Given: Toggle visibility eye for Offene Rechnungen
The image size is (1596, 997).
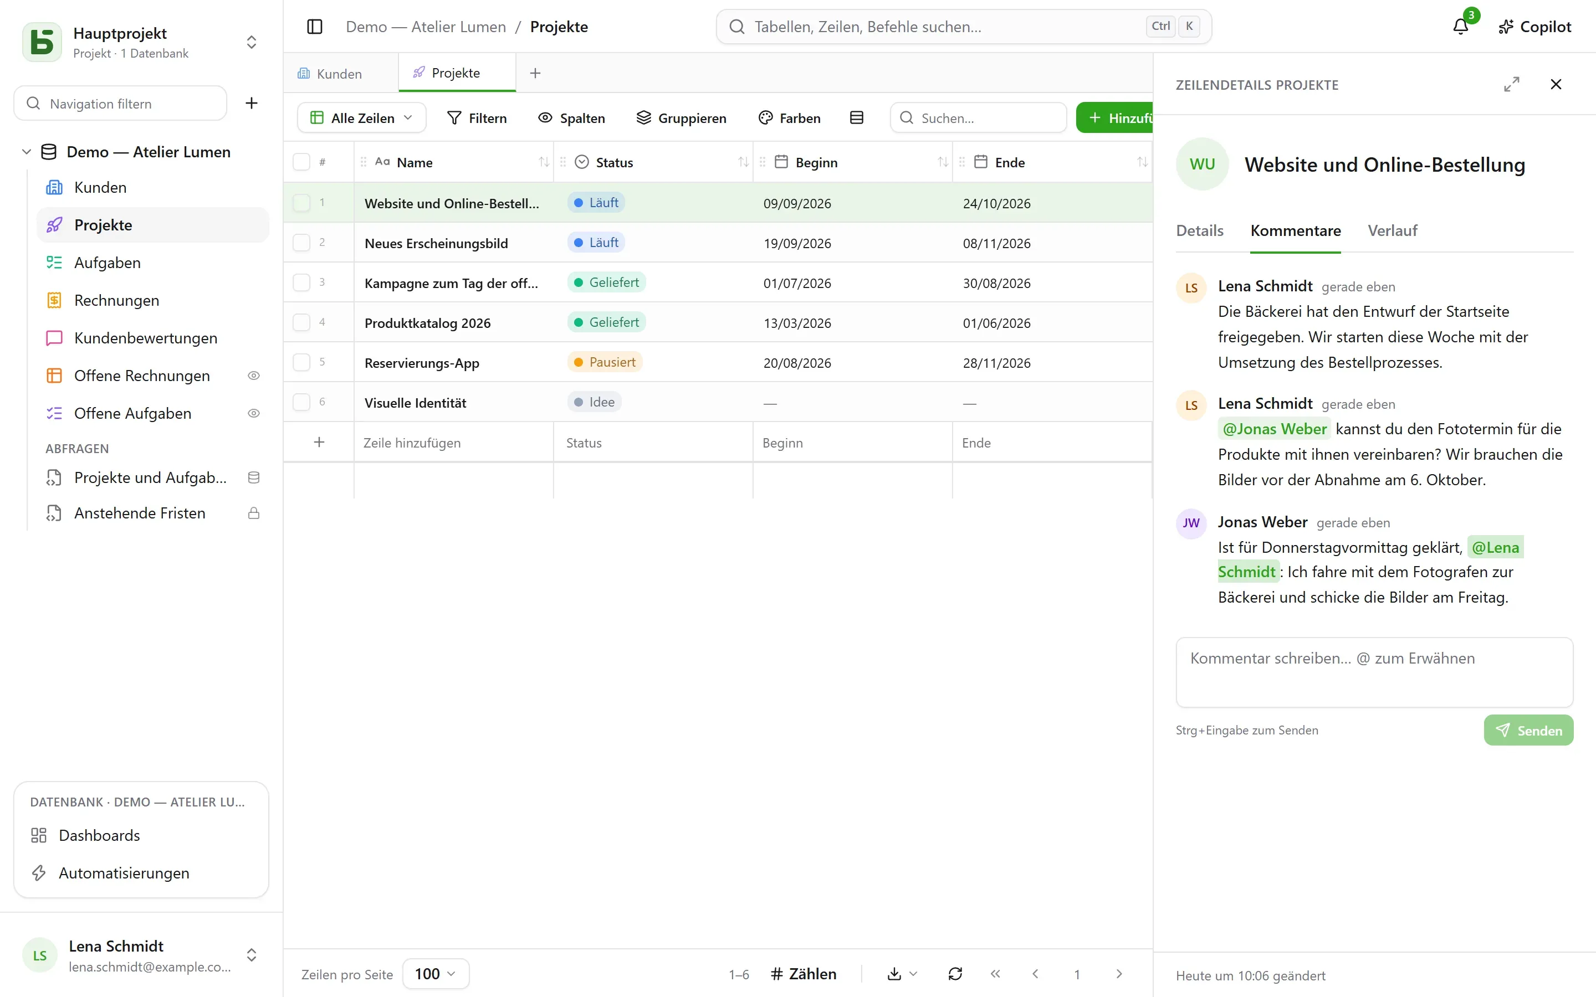Looking at the screenshot, I should [x=253, y=376].
